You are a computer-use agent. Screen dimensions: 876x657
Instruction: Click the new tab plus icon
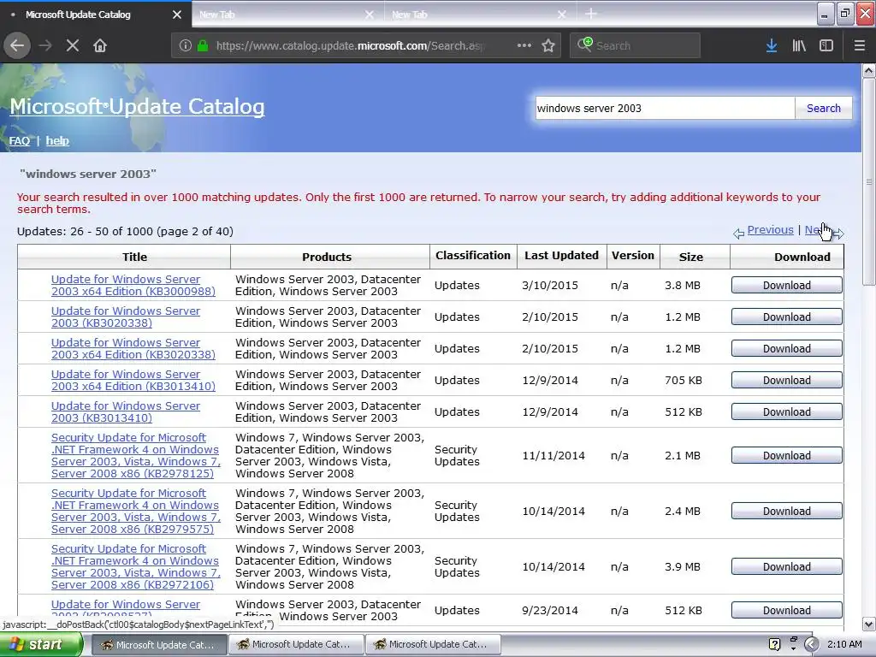[591, 14]
